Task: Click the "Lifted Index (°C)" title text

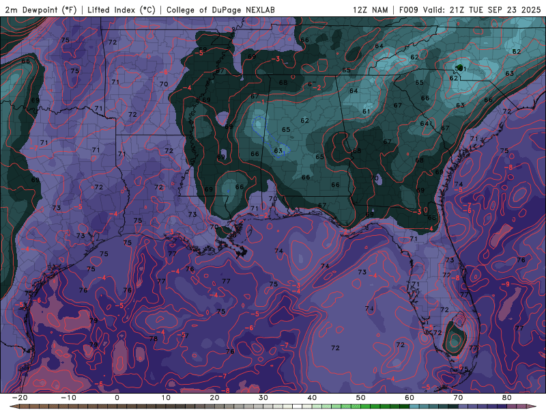Action: coord(121,10)
